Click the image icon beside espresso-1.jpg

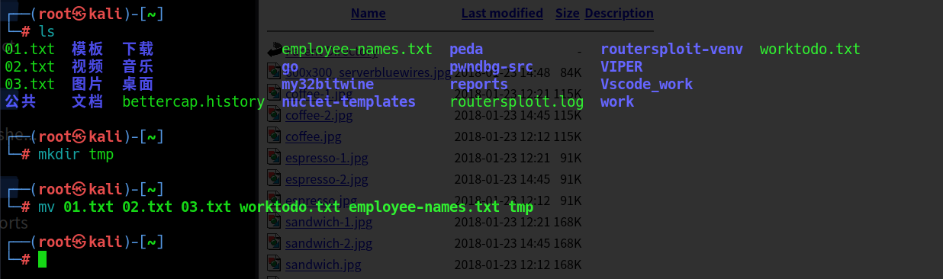275,157
